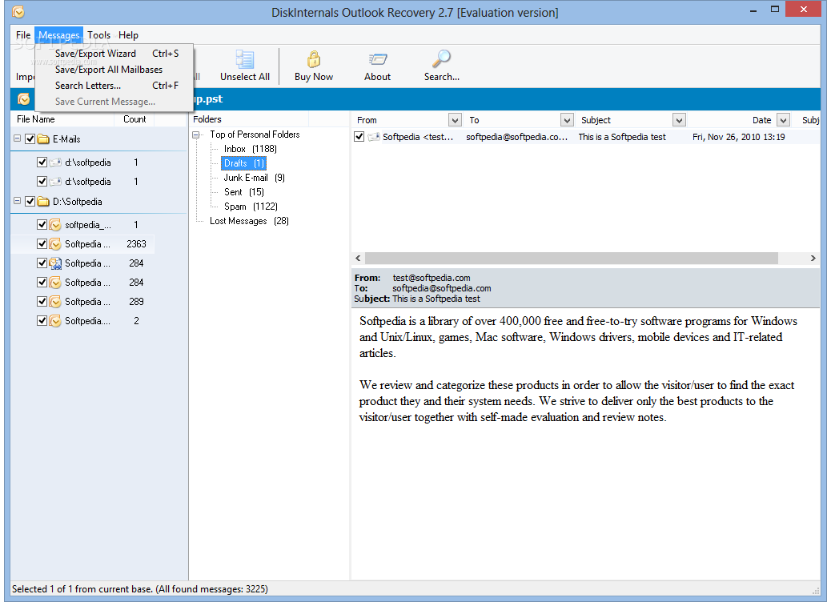Open the File menu

23,35
